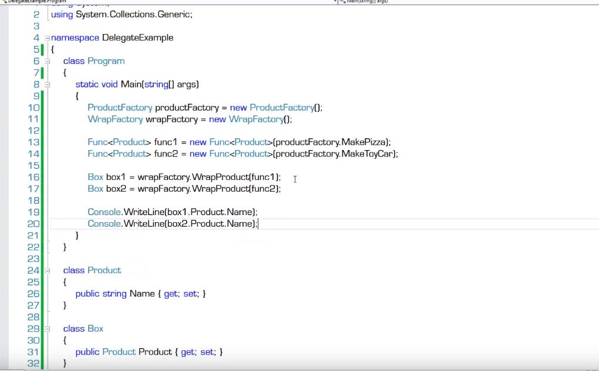
Task: Click box2 declaration on line 17
Action: coord(116,189)
